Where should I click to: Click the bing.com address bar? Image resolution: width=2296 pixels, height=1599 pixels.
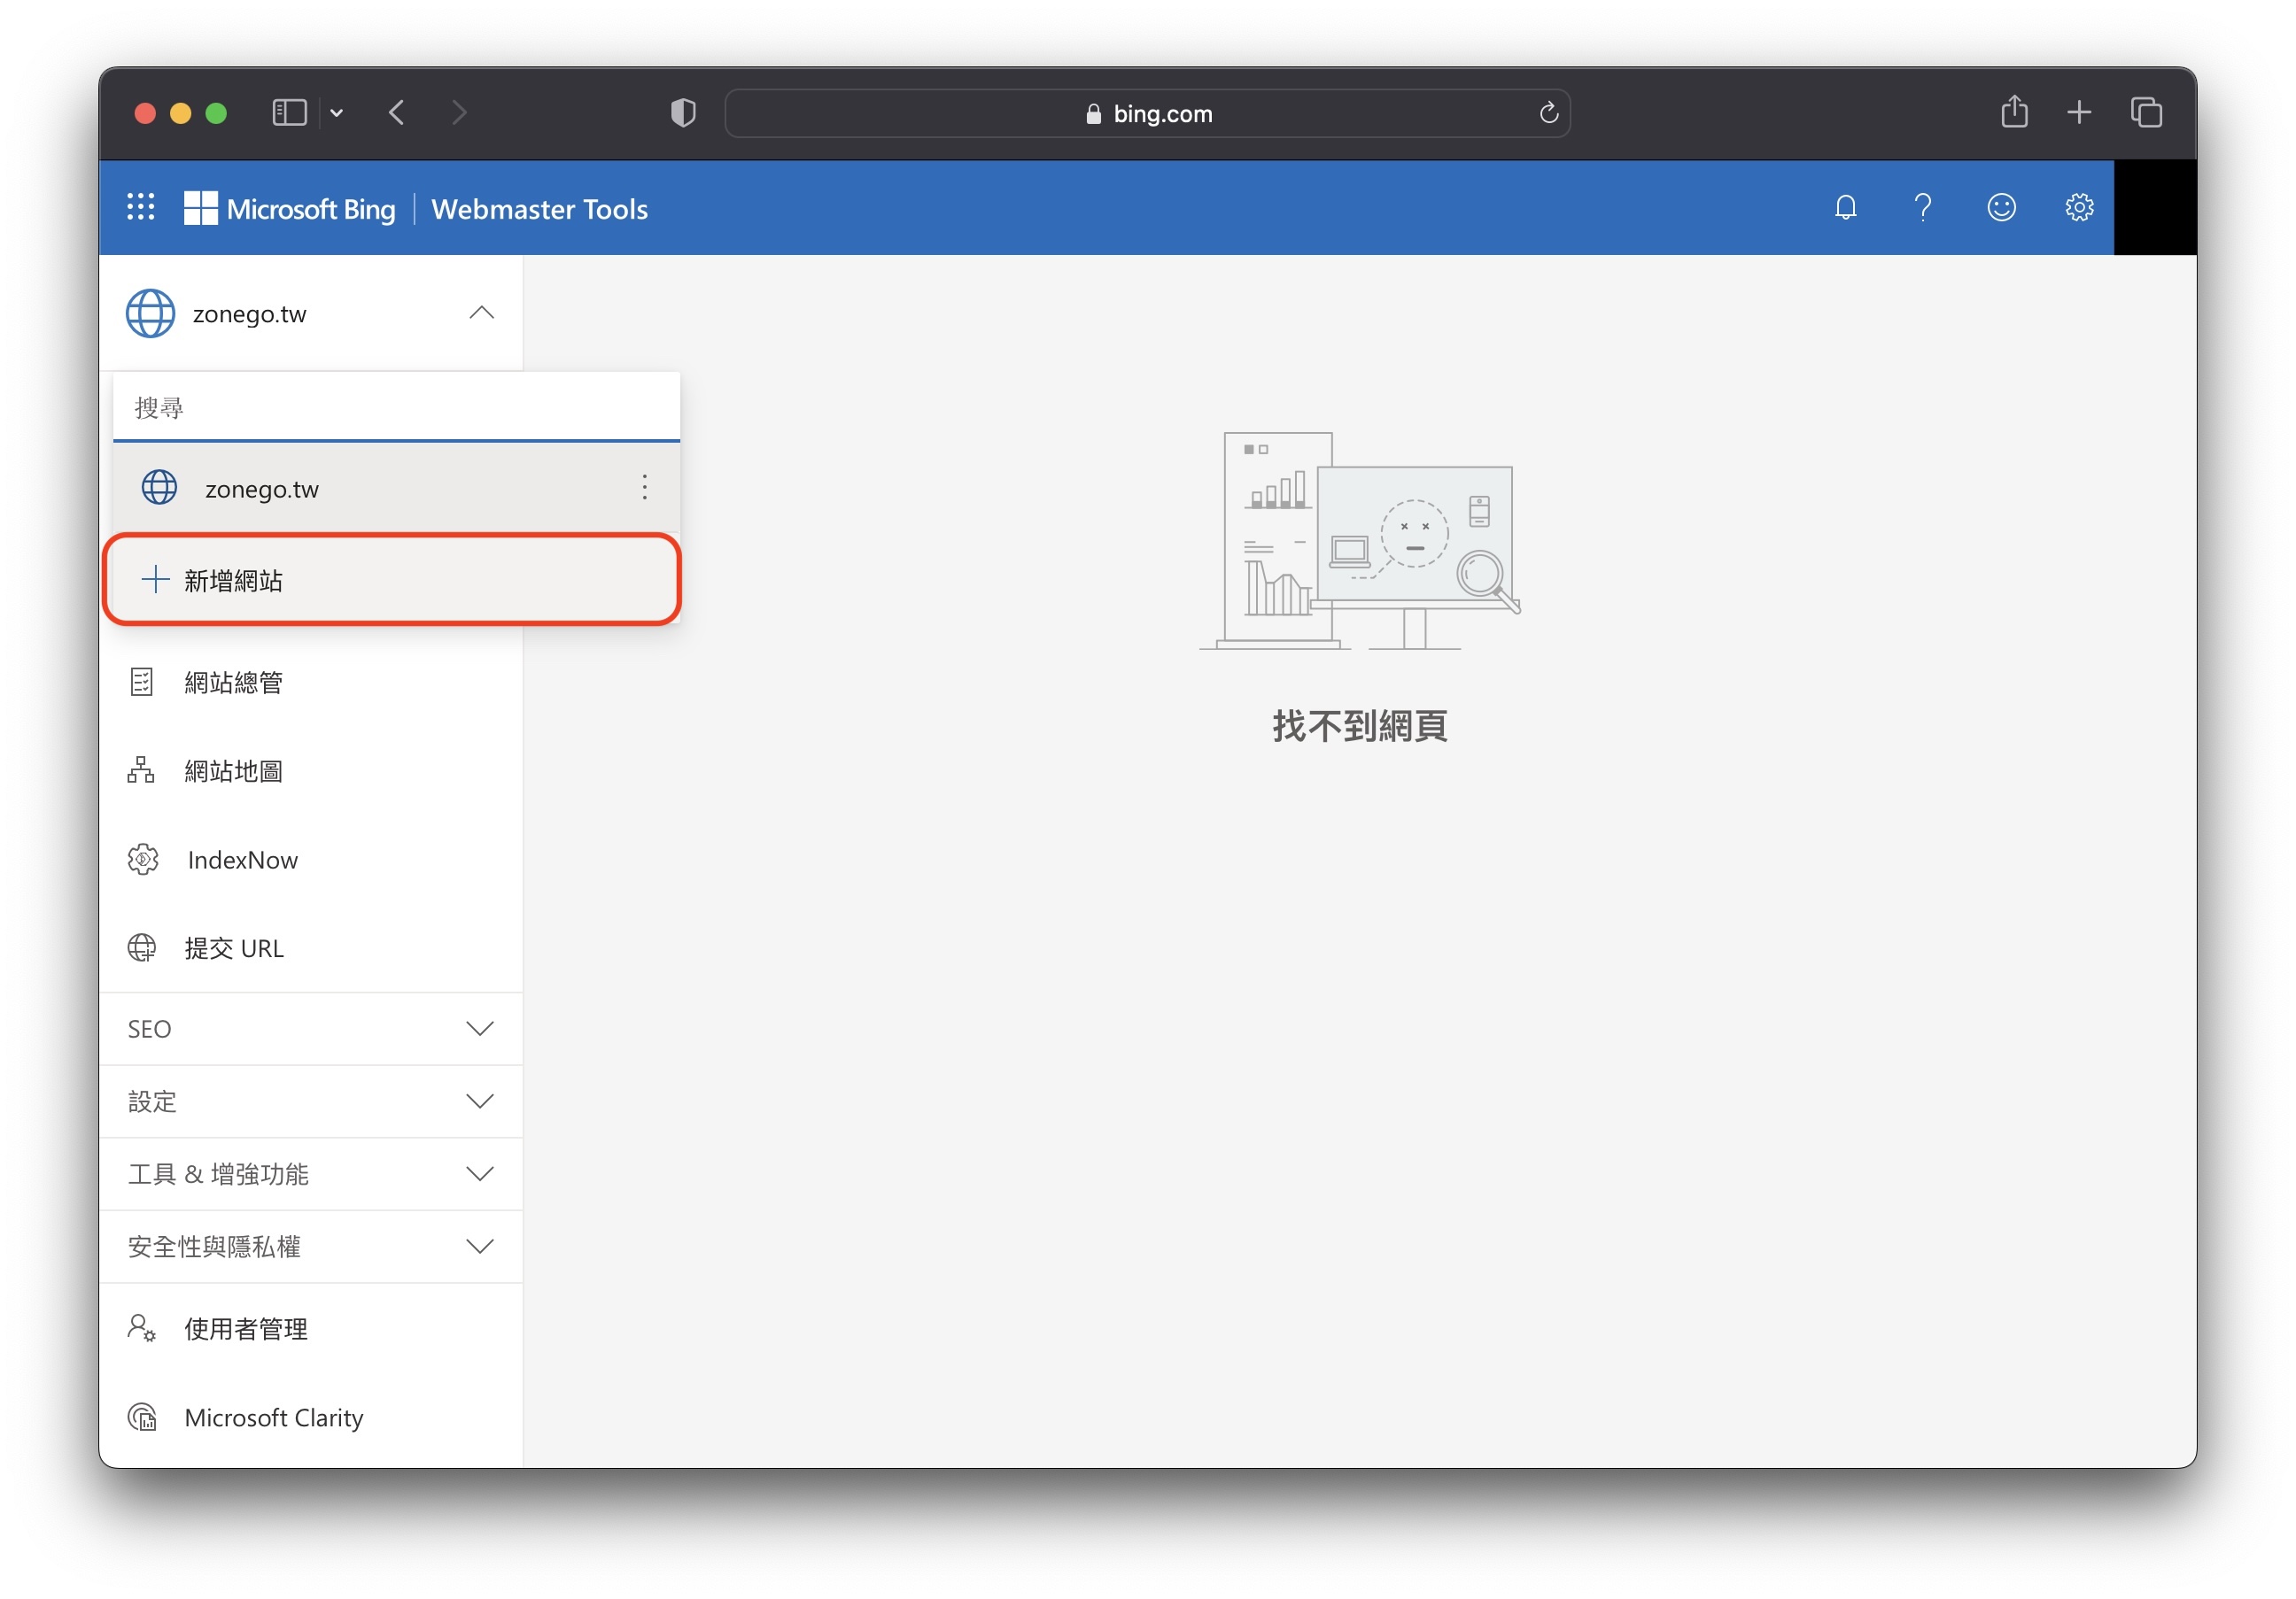coord(1147,113)
